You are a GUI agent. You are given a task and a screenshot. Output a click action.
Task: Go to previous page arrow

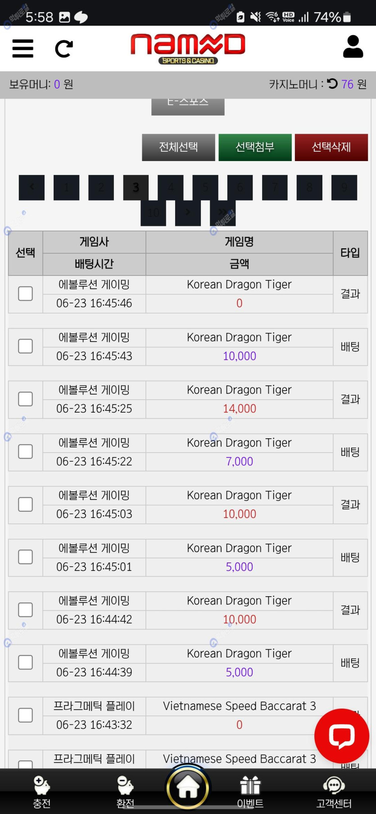coord(32,187)
